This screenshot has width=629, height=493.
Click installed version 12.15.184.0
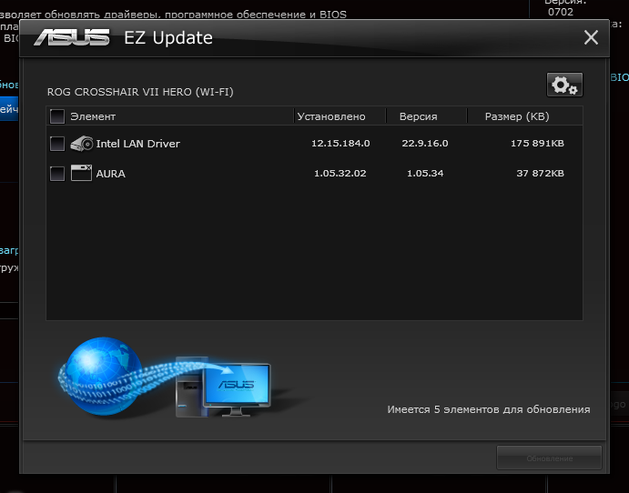[x=340, y=143]
